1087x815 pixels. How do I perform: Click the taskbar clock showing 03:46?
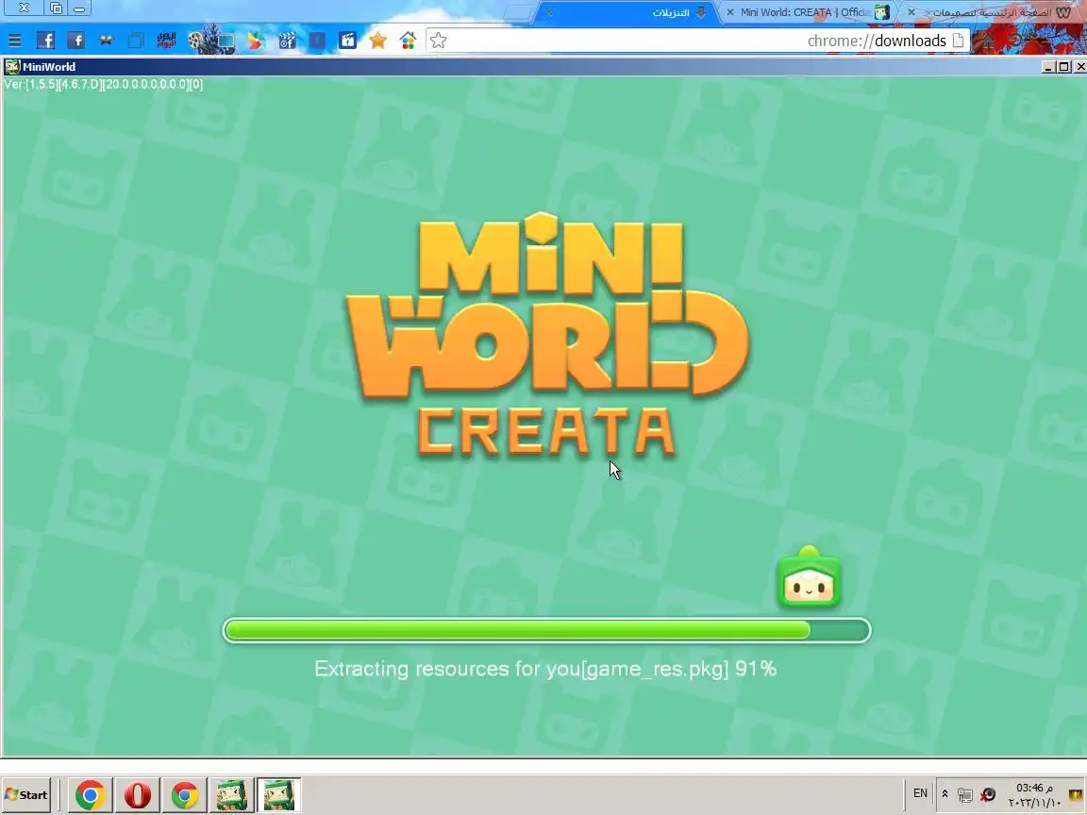click(x=1034, y=795)
